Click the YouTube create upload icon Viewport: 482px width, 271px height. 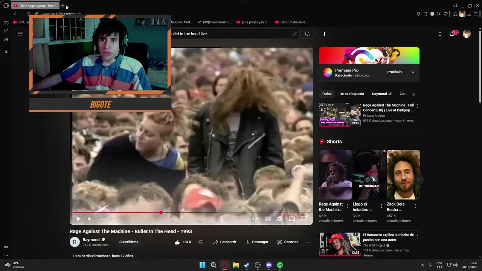[x=440, y=34]
